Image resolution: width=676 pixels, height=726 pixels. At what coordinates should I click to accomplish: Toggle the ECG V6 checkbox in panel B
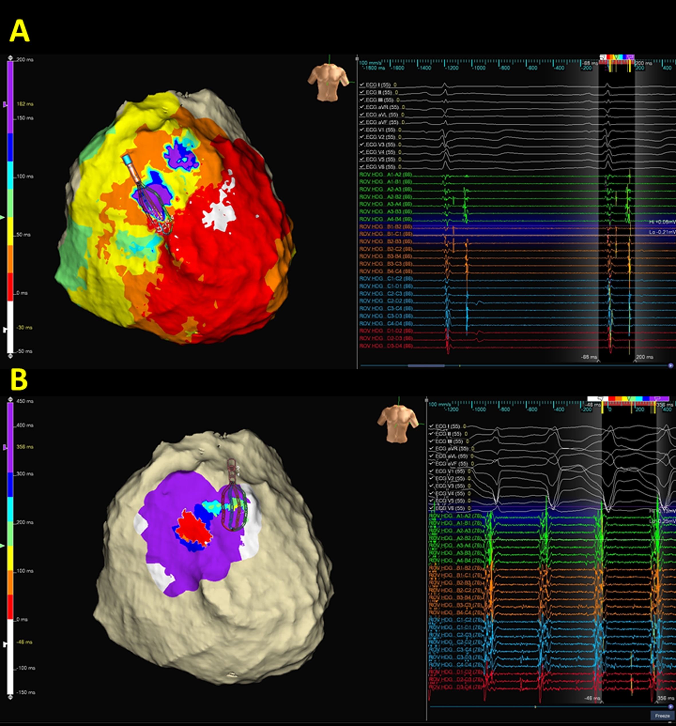click(x=431, y=508)
